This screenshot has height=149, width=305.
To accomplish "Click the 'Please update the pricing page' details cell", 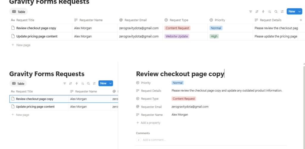I will 276,36.
